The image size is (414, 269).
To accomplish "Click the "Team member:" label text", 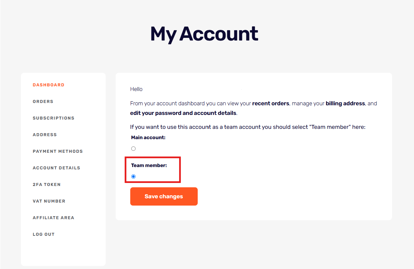I will point(149,165).
